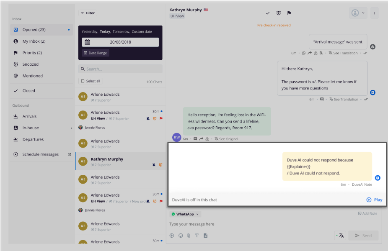Screen dimensions: 388x251
Task: Click the muted bell icon on Kathryn Murphy row
Action: [x=154, y=165]
